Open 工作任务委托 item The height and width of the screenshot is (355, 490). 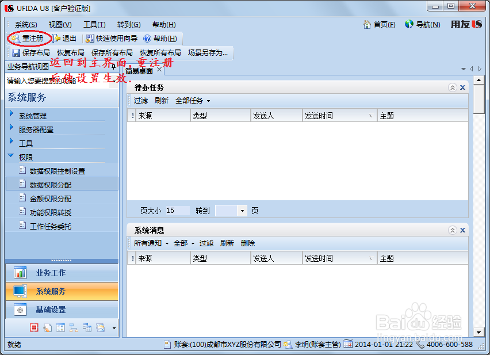[x=51, y=226]
